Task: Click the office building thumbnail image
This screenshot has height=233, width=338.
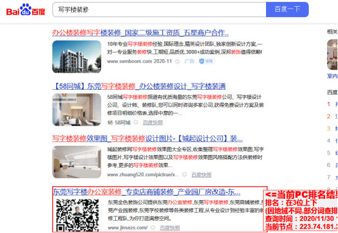Action: (x=77, y=57)
